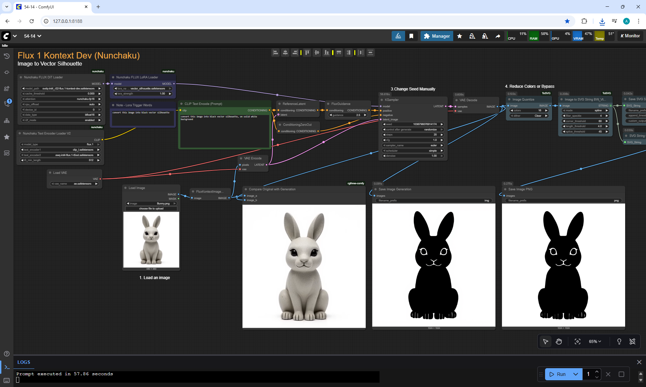Switch to the LOGS tab
The image size is (646, 387).
pyautogui.click(x=24, y=362)
